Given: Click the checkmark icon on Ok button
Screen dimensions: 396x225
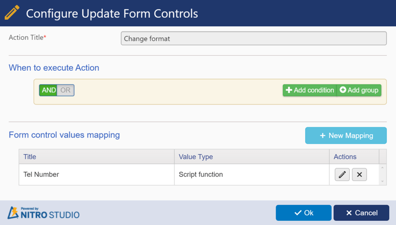Looking at the screenshot, I should click(x=298, y=213).
